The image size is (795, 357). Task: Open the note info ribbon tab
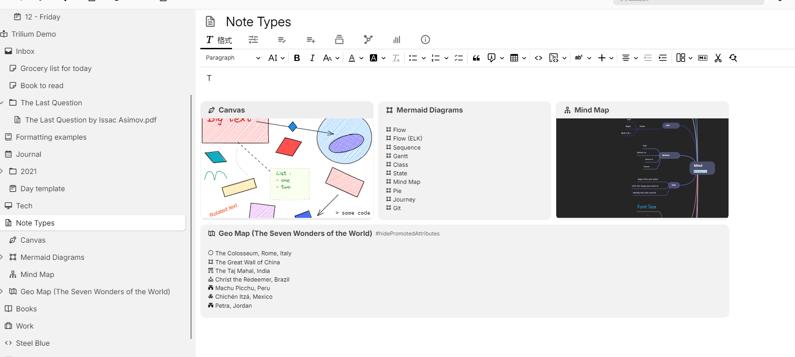click(425, 40)
